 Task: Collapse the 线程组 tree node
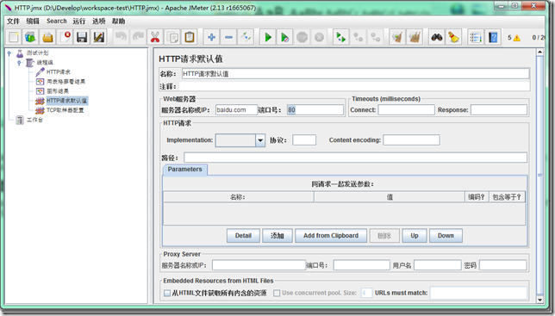click(20, 63)
